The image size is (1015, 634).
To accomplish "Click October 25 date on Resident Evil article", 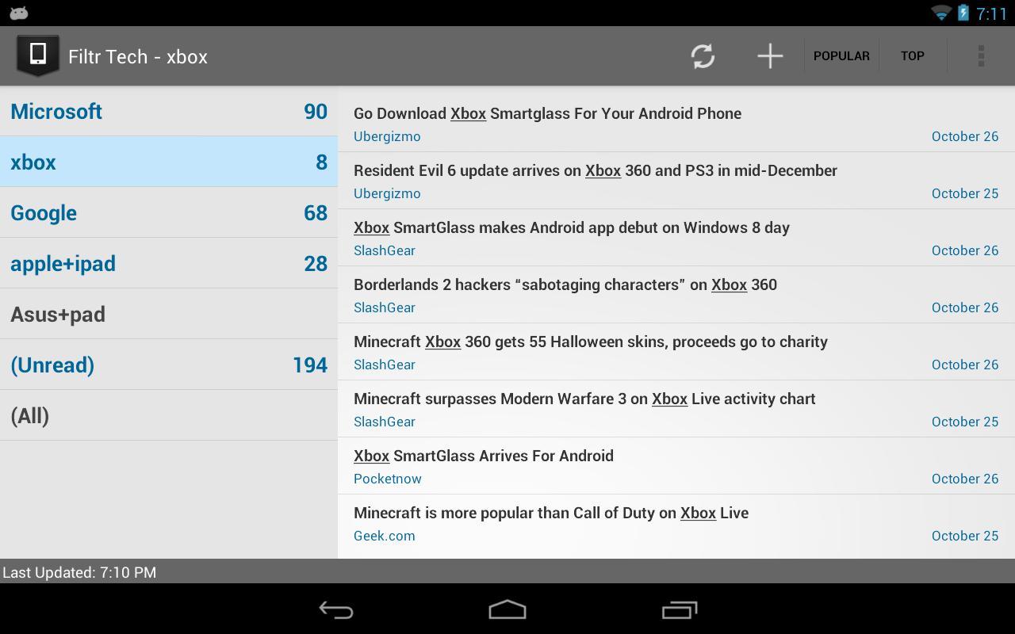I will (x=965, y=193).
